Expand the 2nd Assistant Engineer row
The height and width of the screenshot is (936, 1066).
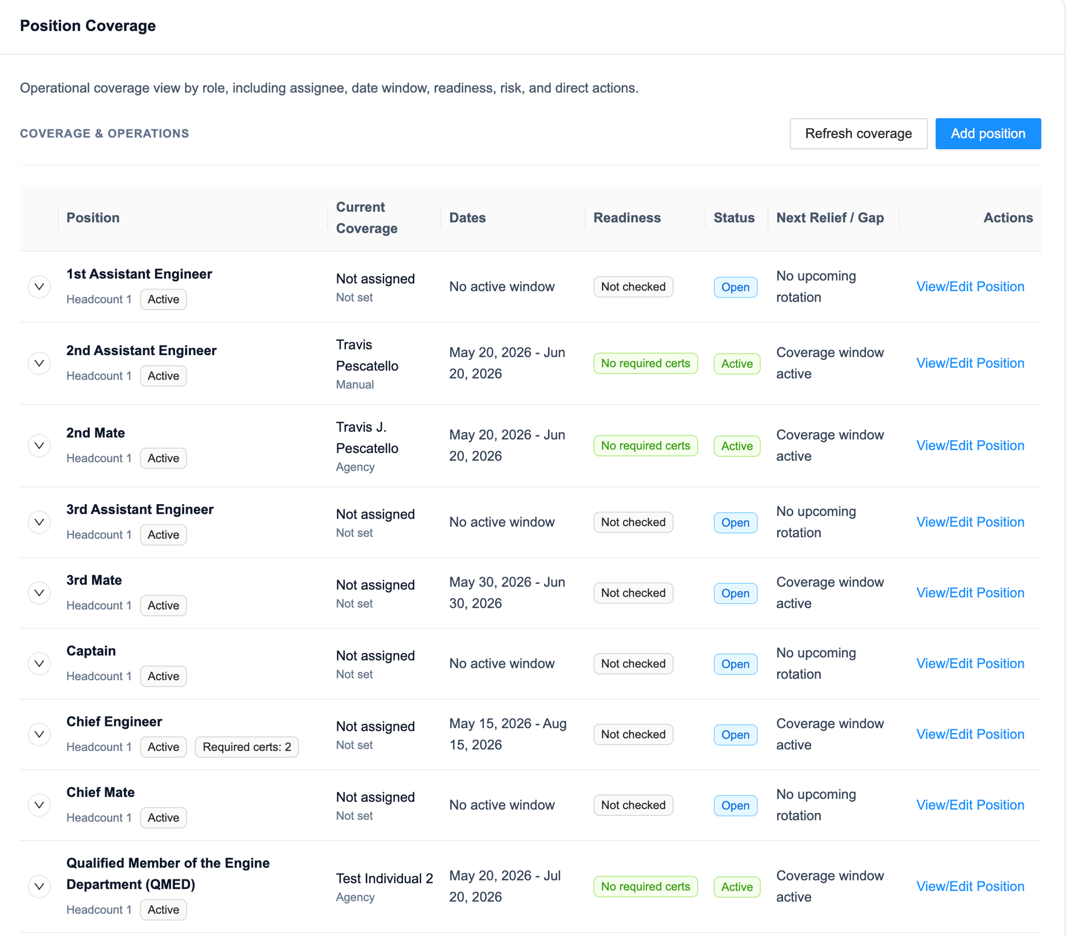click(39, 364)
